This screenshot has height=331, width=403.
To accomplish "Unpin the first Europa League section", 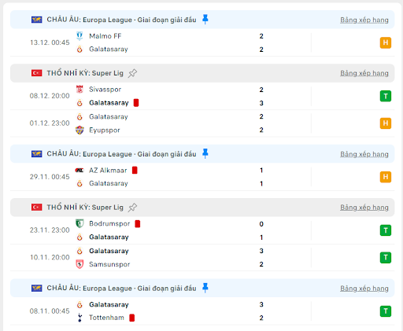I will (x=205, y=20).
